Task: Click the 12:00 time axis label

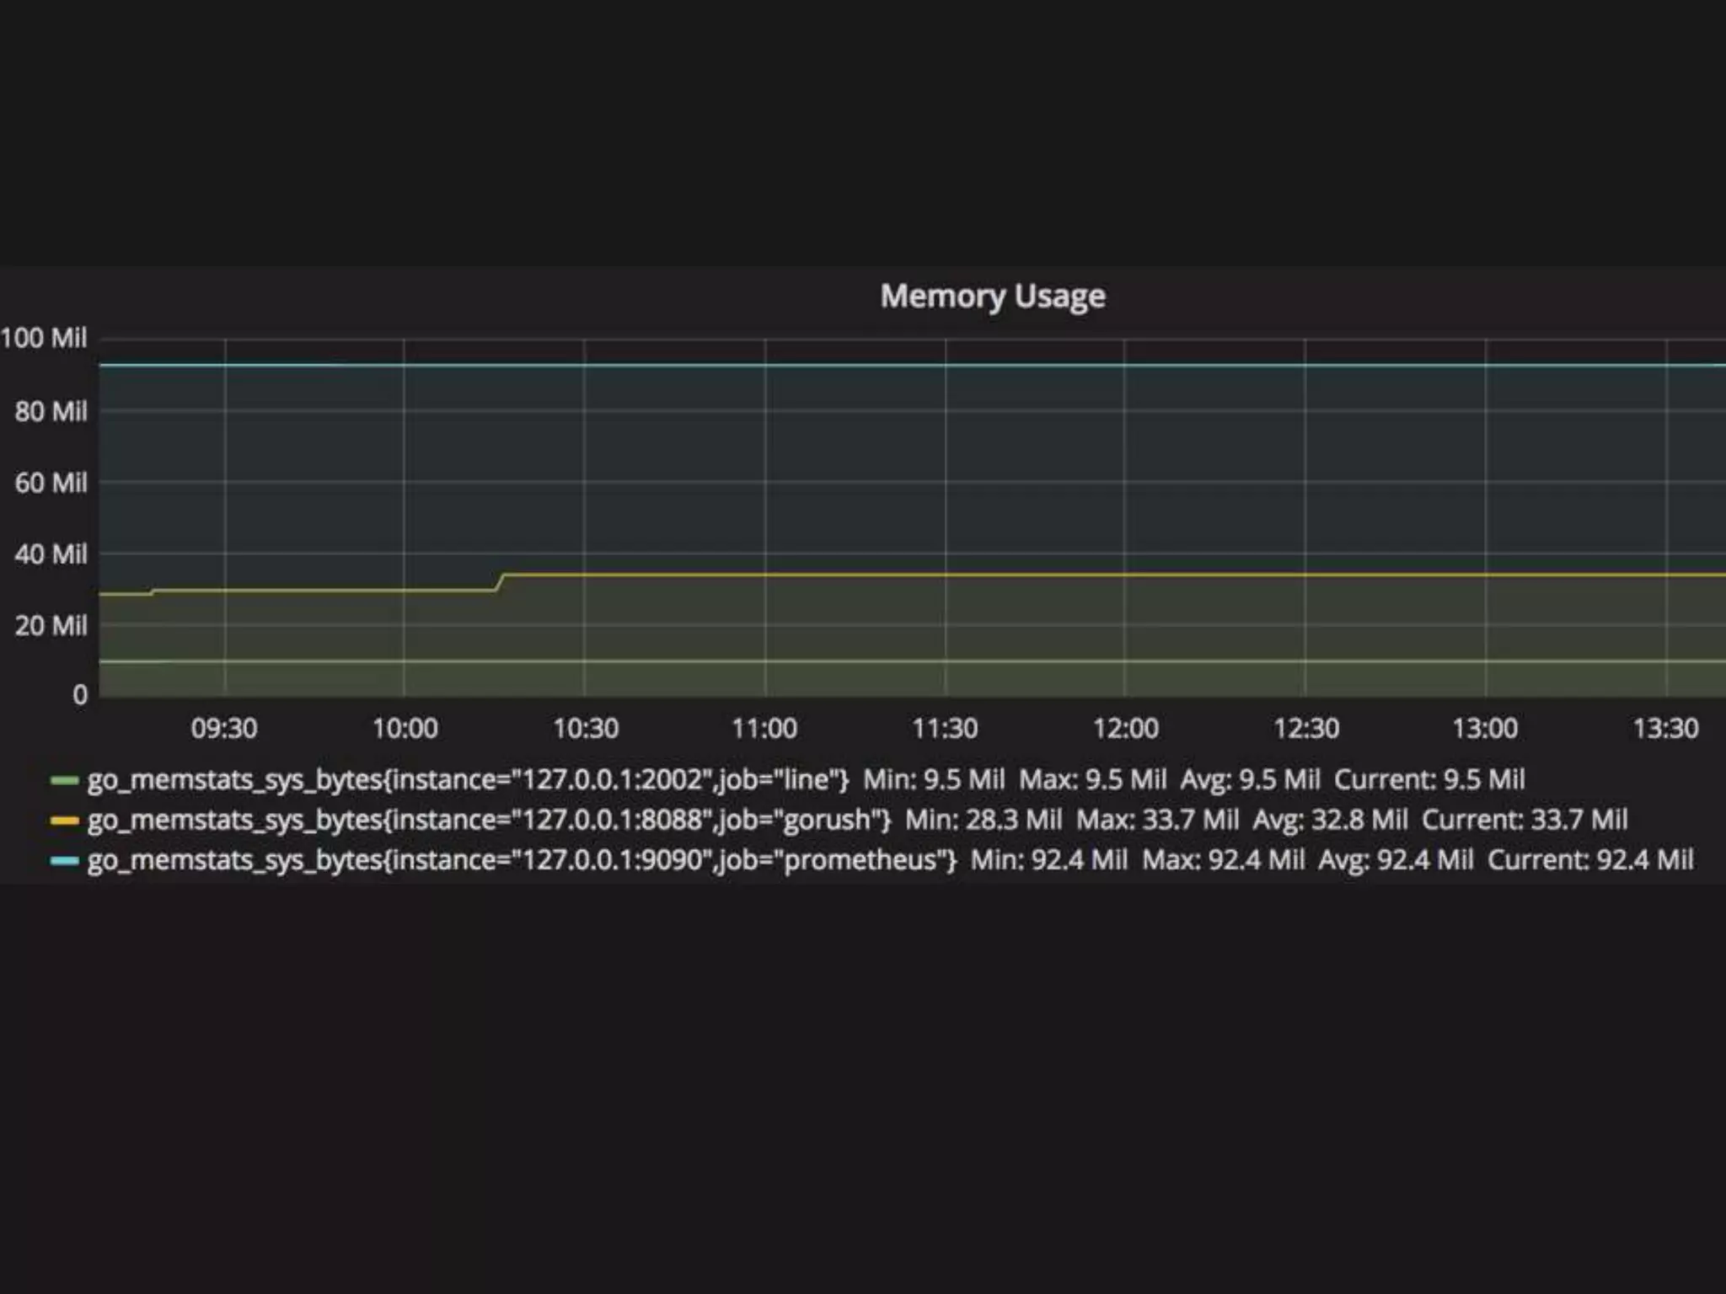Action: point(1125,728)
